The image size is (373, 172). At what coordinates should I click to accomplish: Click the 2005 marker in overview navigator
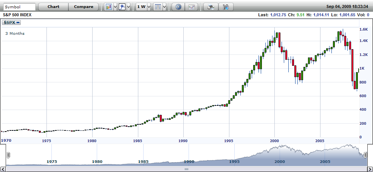pos(325,162)
